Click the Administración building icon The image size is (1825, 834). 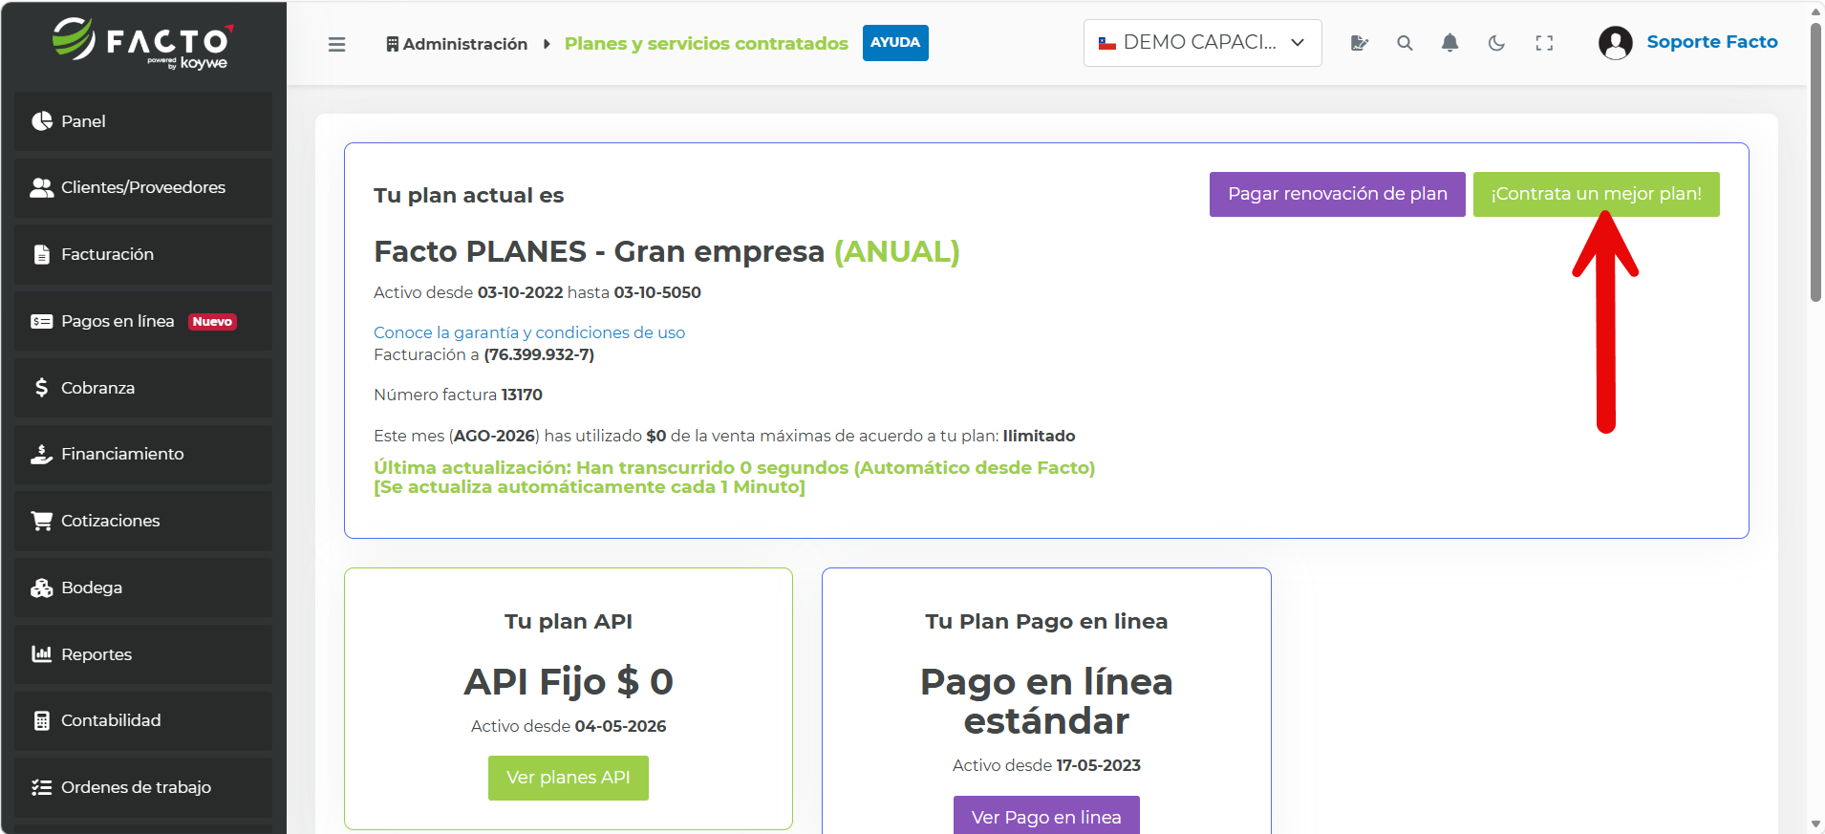[392, 44]
